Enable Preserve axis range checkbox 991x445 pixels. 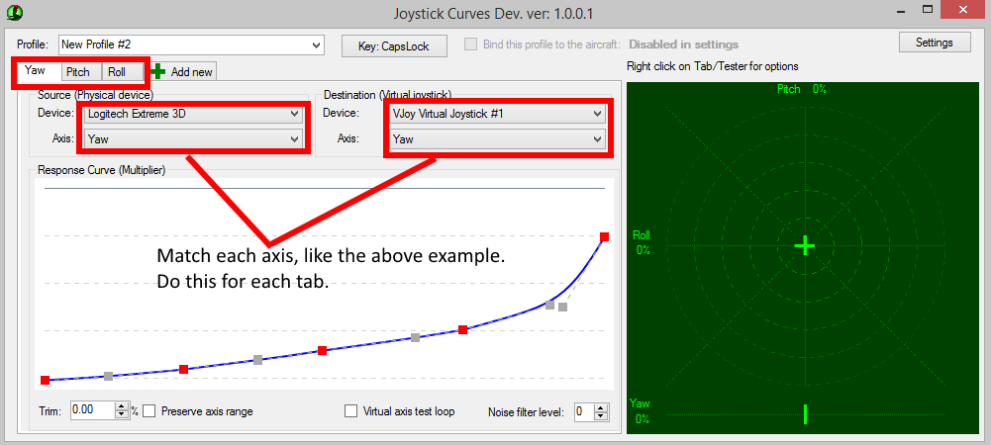[149, 411]
